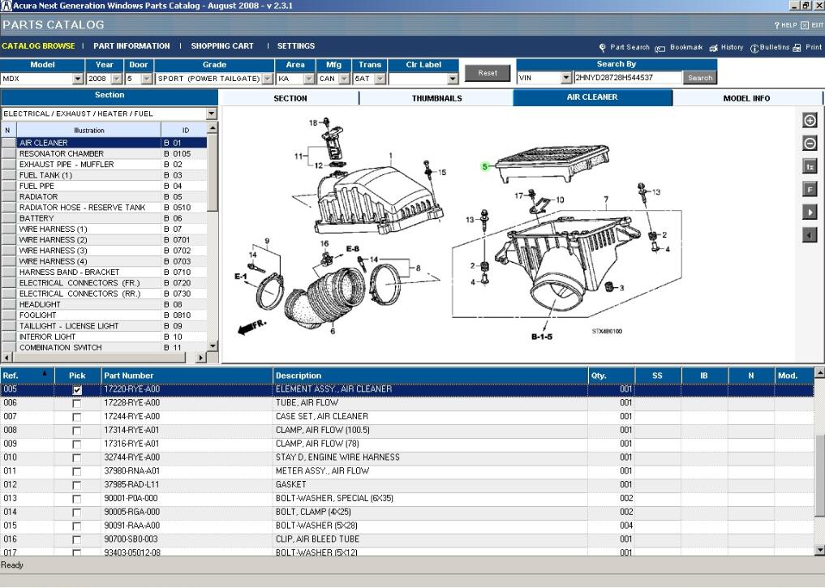This screenshot has height=588, width=825.
Task: Switch to CATALOG BROWSE menu
Action: pyautogui.click(x=38, y=46)
